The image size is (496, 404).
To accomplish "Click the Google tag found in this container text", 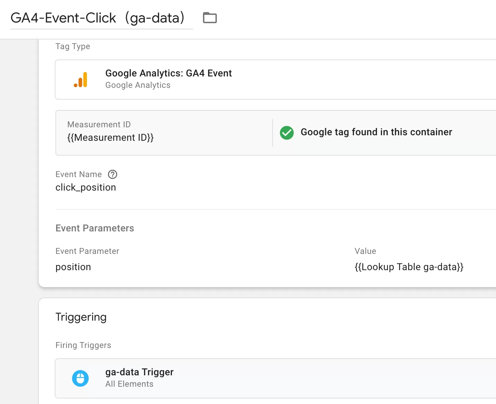I will [x=376, y=132].
